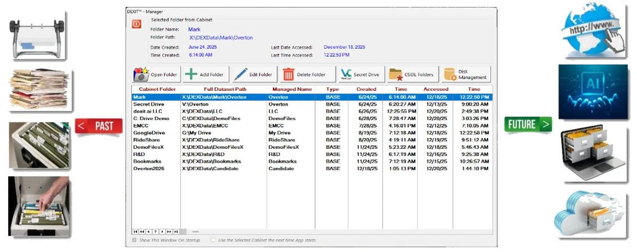Image resolution: width=637 pixels, height=252 pixels.
Task: Click the red PAST arrow button
Action: [x=99, y=126]
